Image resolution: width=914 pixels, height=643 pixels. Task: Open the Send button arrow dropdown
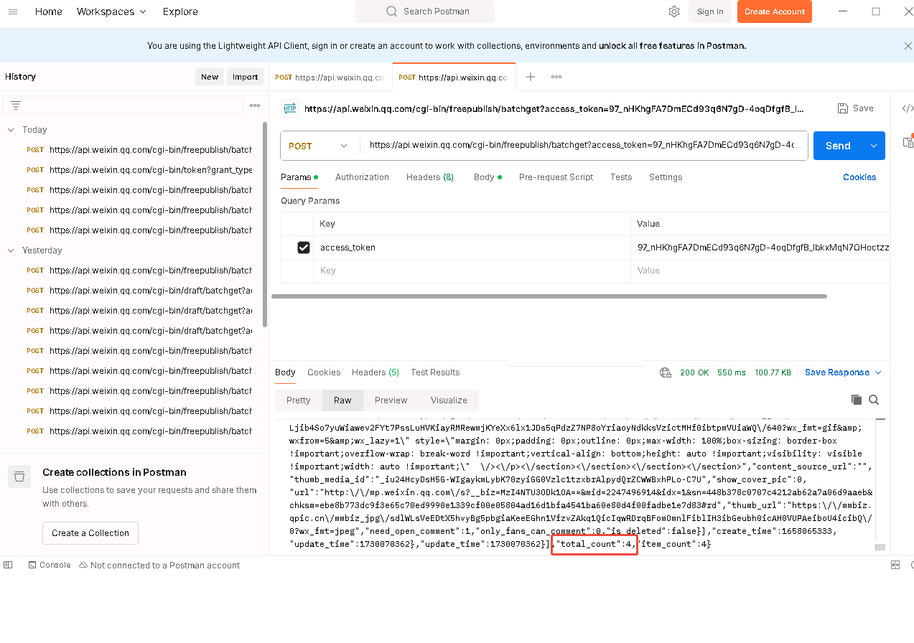[x=874, y=146]
